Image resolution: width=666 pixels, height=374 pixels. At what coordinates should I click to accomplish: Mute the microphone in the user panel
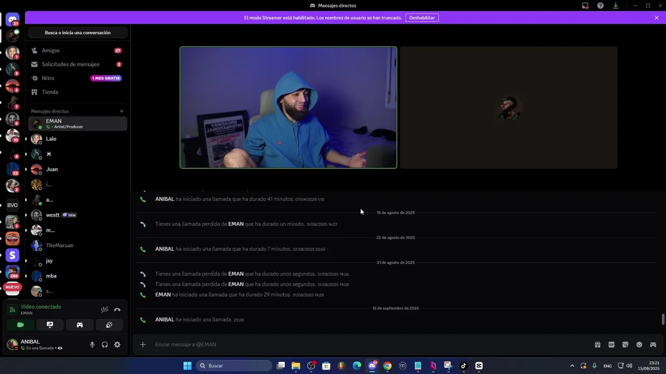coord(92,344)
